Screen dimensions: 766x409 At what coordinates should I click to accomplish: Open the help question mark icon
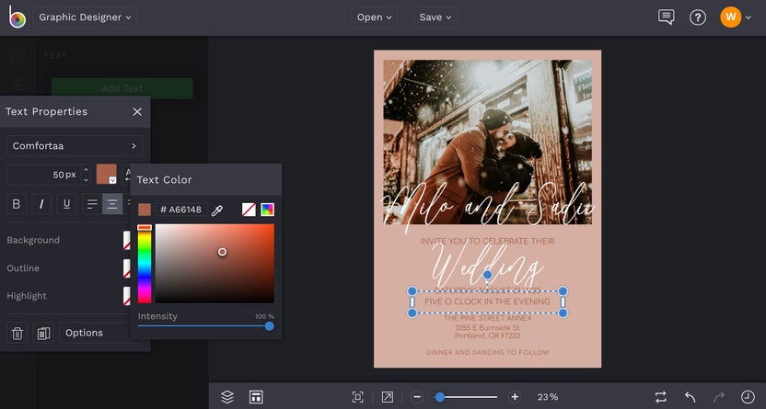[698, 17]
